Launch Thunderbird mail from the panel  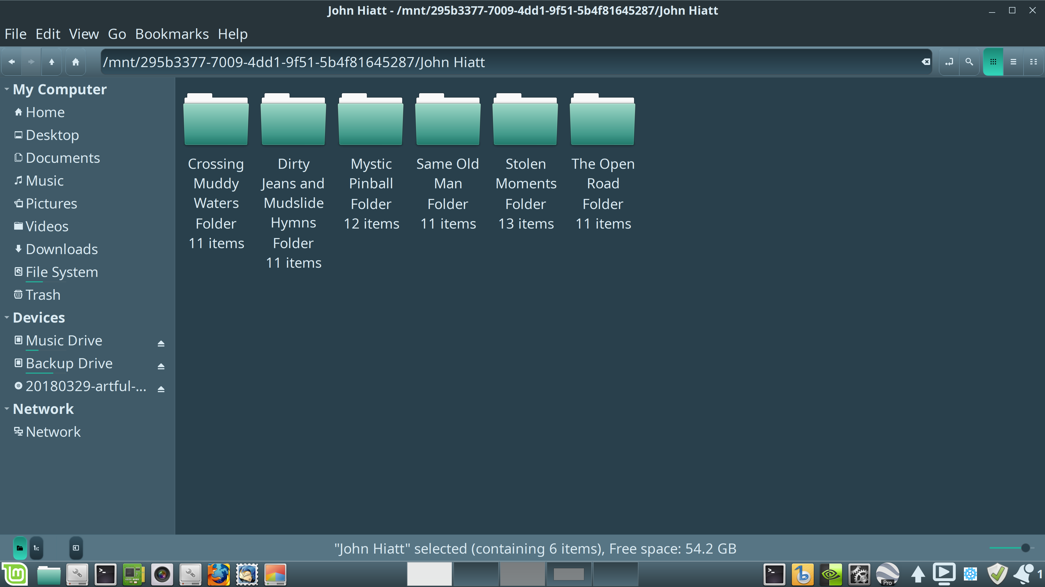point(247,574)
